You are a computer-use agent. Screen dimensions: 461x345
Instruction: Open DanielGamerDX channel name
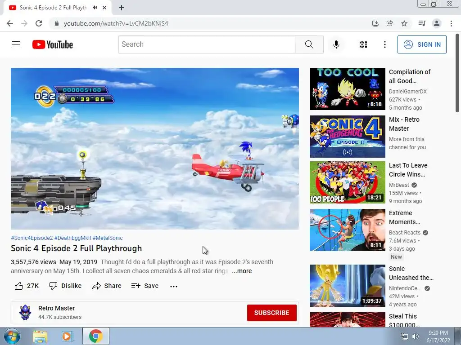pos(408,92)
